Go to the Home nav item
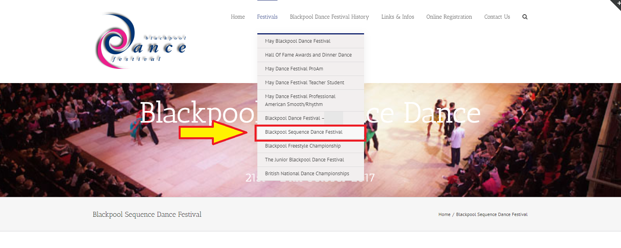Viewport: 621px width, 248px height. tap(238, 17)
